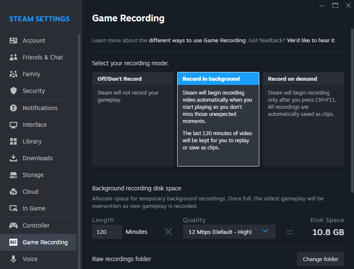Viewport: 354px width, 269px height.
Task: Switch to Storage settings
Action: pos(33,175)
